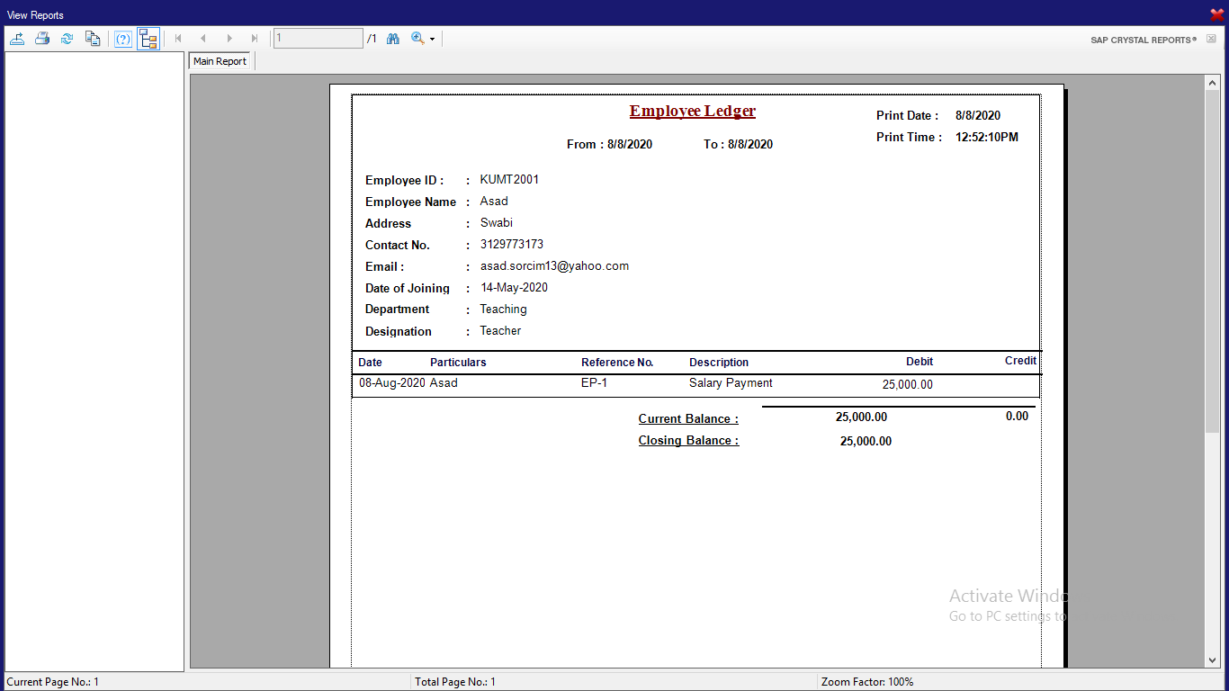Image resolution: width=1229 pixels, height=691 pixels.
Task: Click the SAP Crystal Reports logo
Action: click(1144, 40)
